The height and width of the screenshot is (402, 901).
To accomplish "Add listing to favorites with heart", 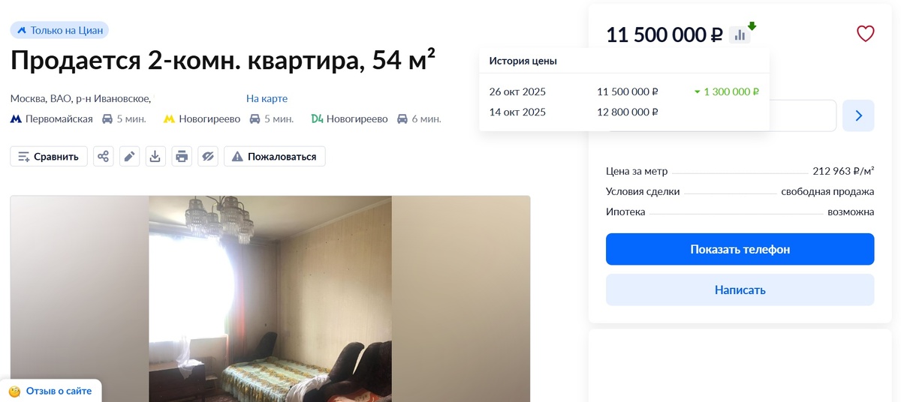I will [x=865, y=34].
